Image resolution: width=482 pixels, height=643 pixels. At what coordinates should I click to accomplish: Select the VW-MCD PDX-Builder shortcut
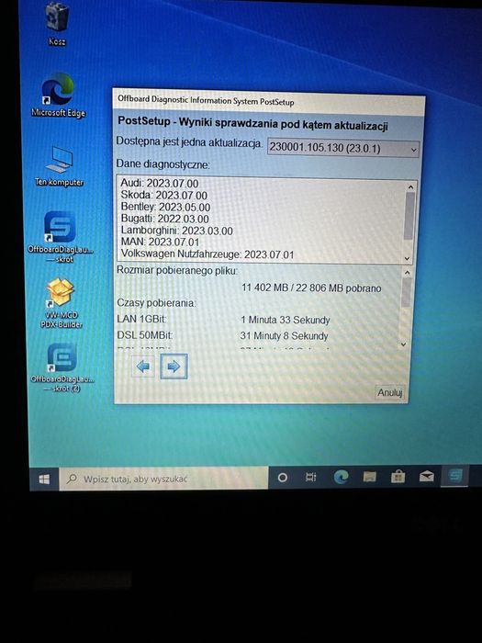pos(61,303)
